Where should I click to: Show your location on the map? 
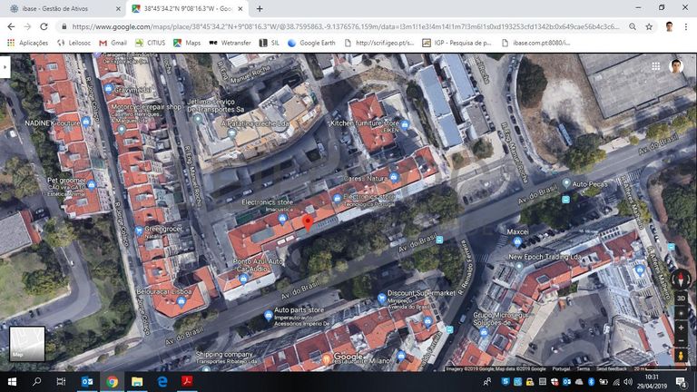coord(681,313)
